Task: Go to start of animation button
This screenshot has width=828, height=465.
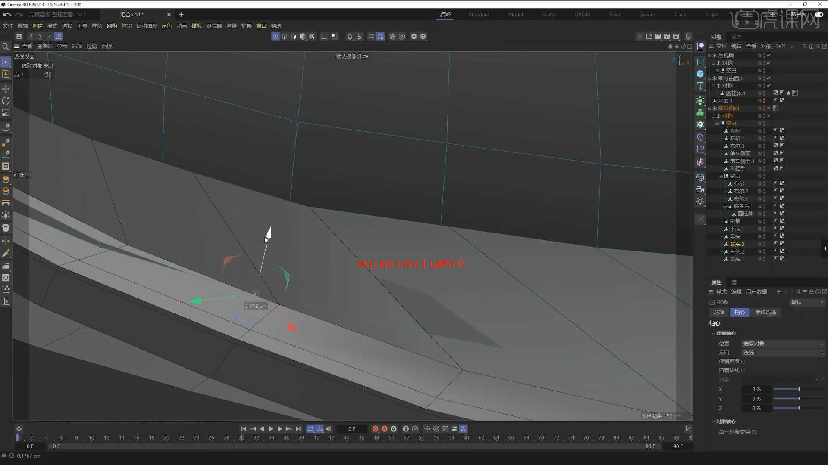Action: pyautogui.click(x=244, y=429)
